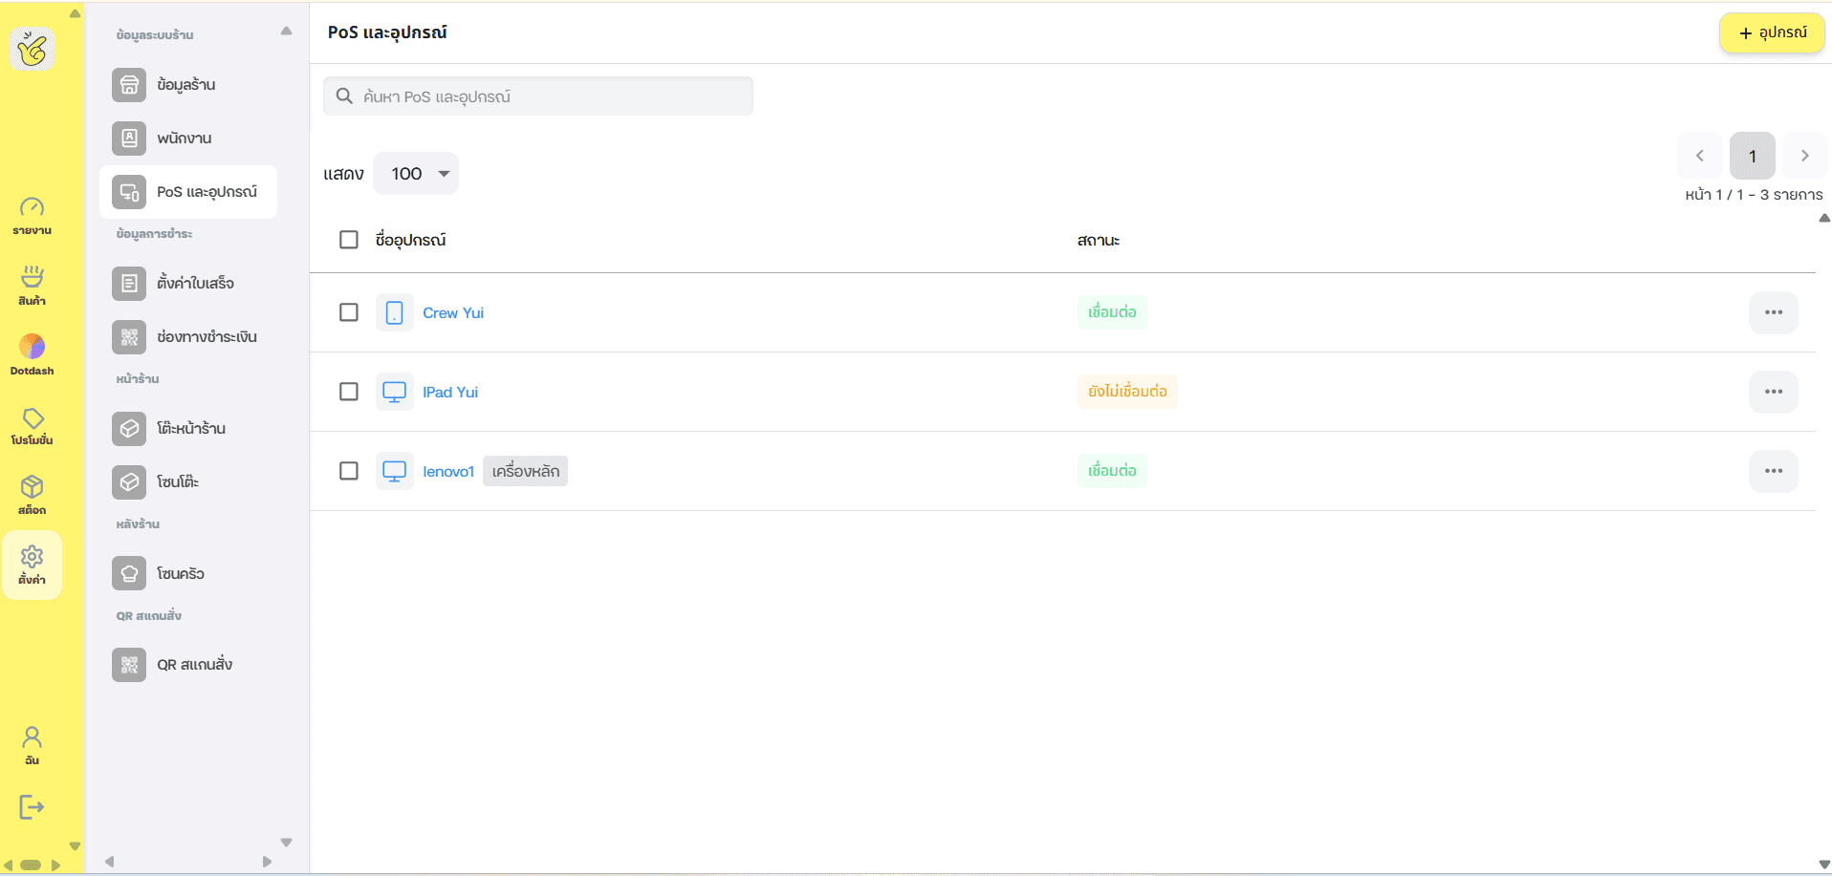
Task: Click the โซนครัว chef hat icon
Action: coord(129,574)
